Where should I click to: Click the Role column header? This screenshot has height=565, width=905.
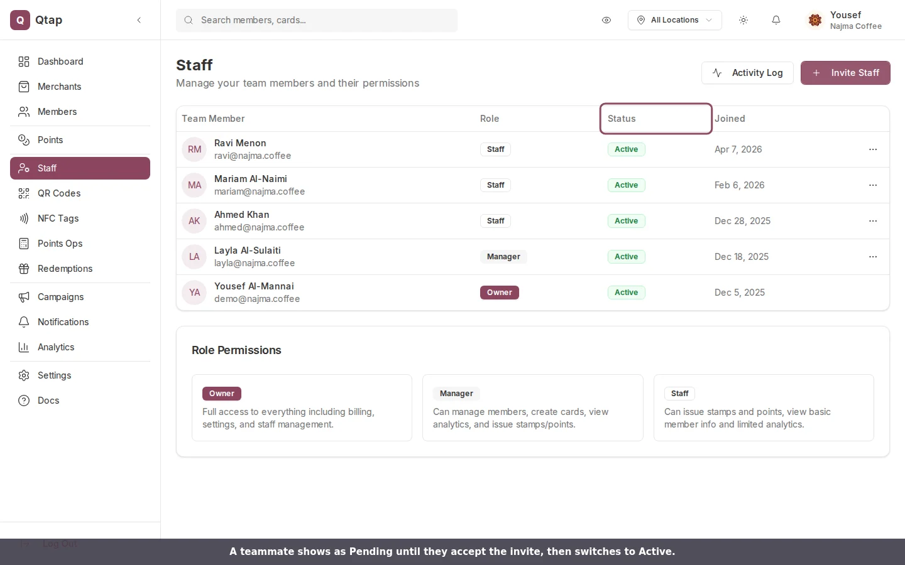[x=490, y=119]
